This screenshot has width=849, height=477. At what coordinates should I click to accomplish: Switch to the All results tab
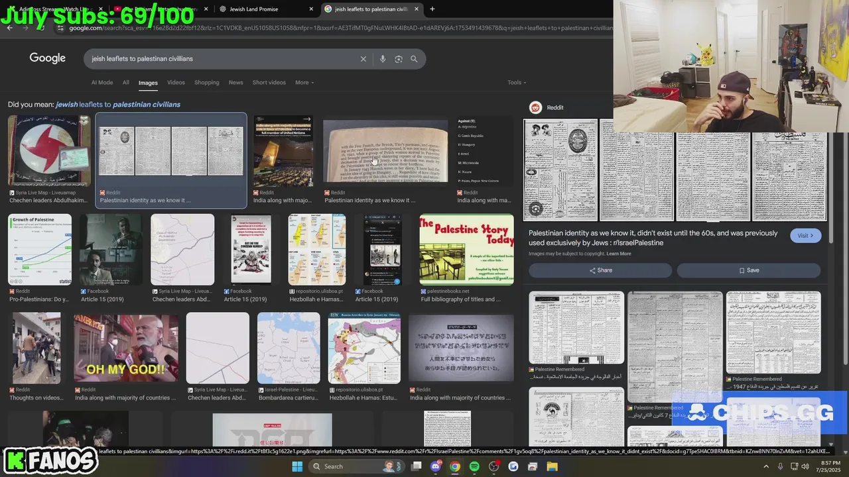pyautogui.click(x=125, y=83)
